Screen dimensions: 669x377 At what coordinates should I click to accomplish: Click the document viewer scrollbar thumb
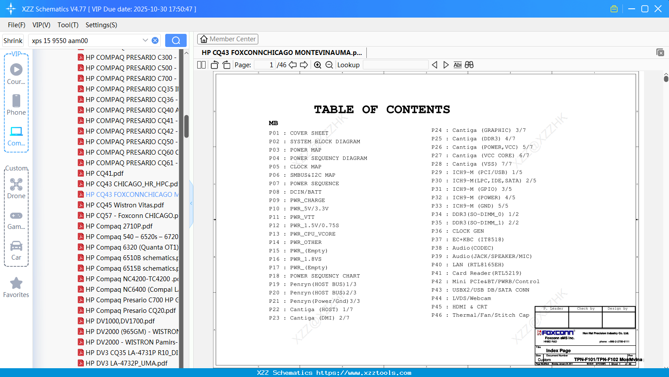(666, 79)
